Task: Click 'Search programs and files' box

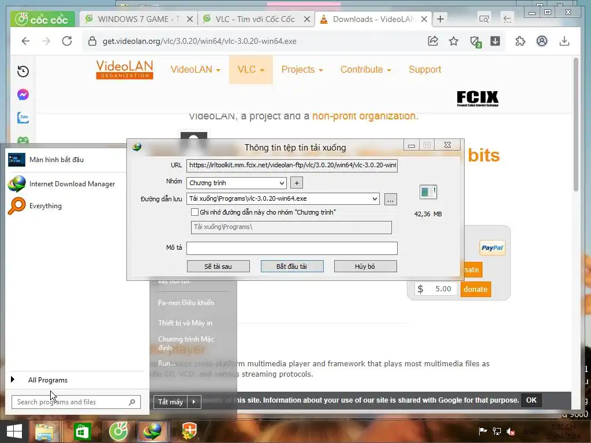Action: click(x=76, y=402)
